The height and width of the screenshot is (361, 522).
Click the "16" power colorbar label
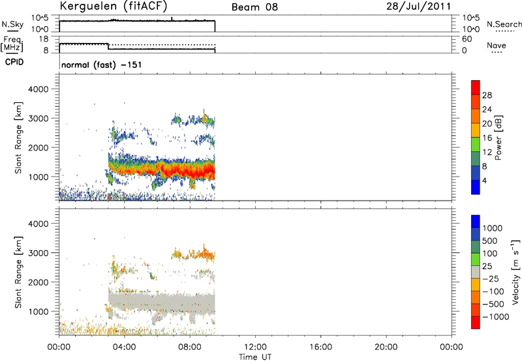487,138
